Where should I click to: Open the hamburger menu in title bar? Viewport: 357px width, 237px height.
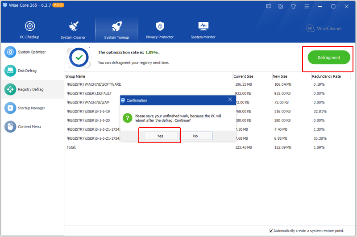(x=307, y=6)
